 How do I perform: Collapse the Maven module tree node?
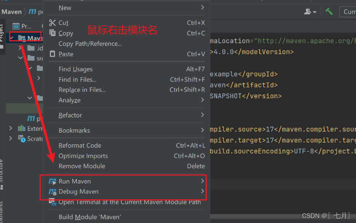coord(11,38)
